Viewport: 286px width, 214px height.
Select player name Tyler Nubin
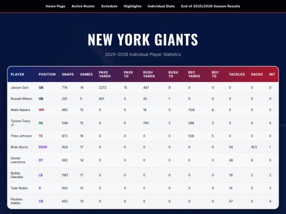(x=19, y=188)
